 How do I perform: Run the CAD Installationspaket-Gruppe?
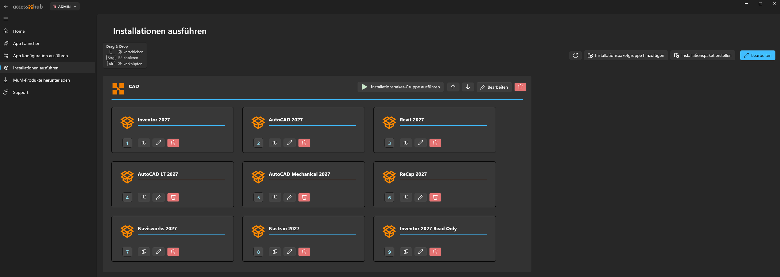coord(400,87)
